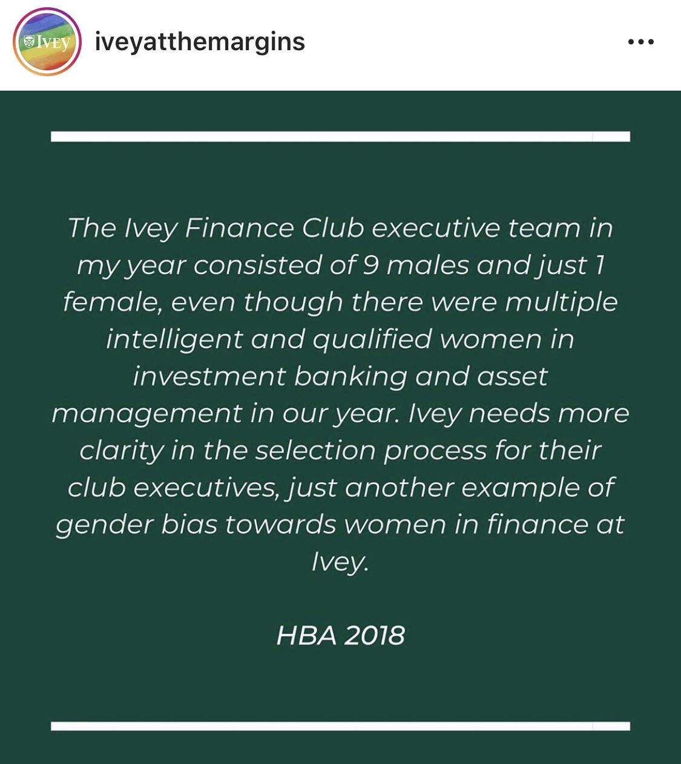Tap the "female, even though there were multiple" line

[340, 302]
